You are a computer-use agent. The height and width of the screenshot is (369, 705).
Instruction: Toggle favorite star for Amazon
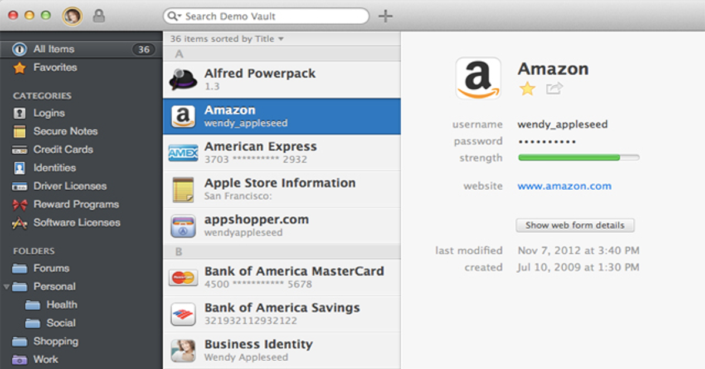tap(528, 89)
